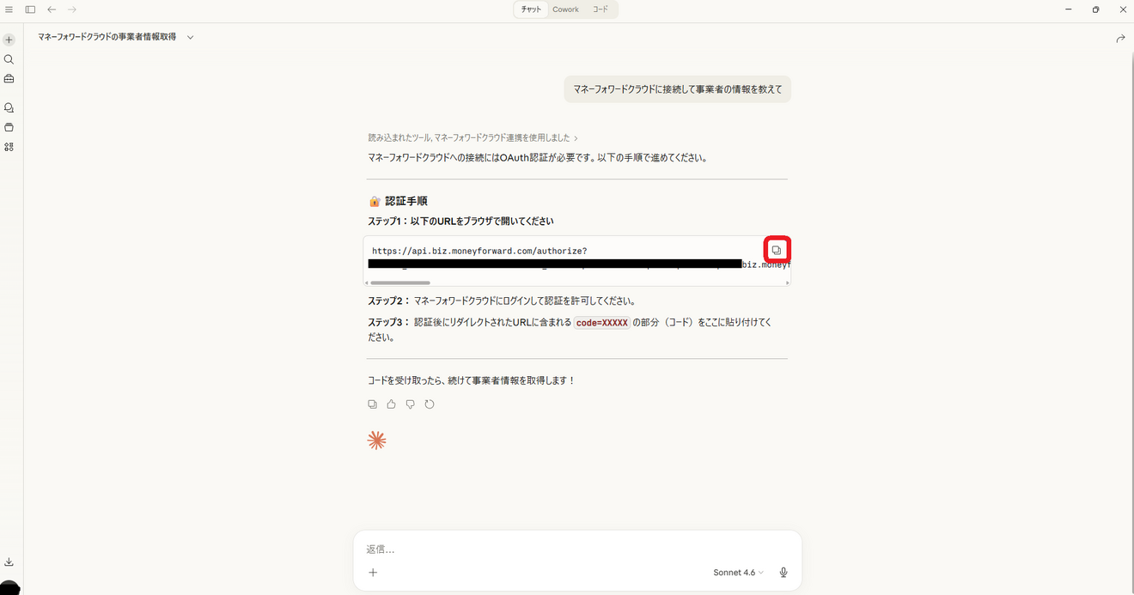Go back with the left arrow
1134x595 pixels.
(52, 9)
